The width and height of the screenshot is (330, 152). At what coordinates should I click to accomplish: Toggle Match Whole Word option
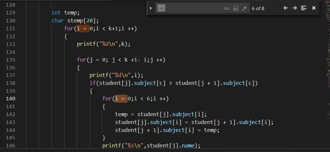(236, 8)
